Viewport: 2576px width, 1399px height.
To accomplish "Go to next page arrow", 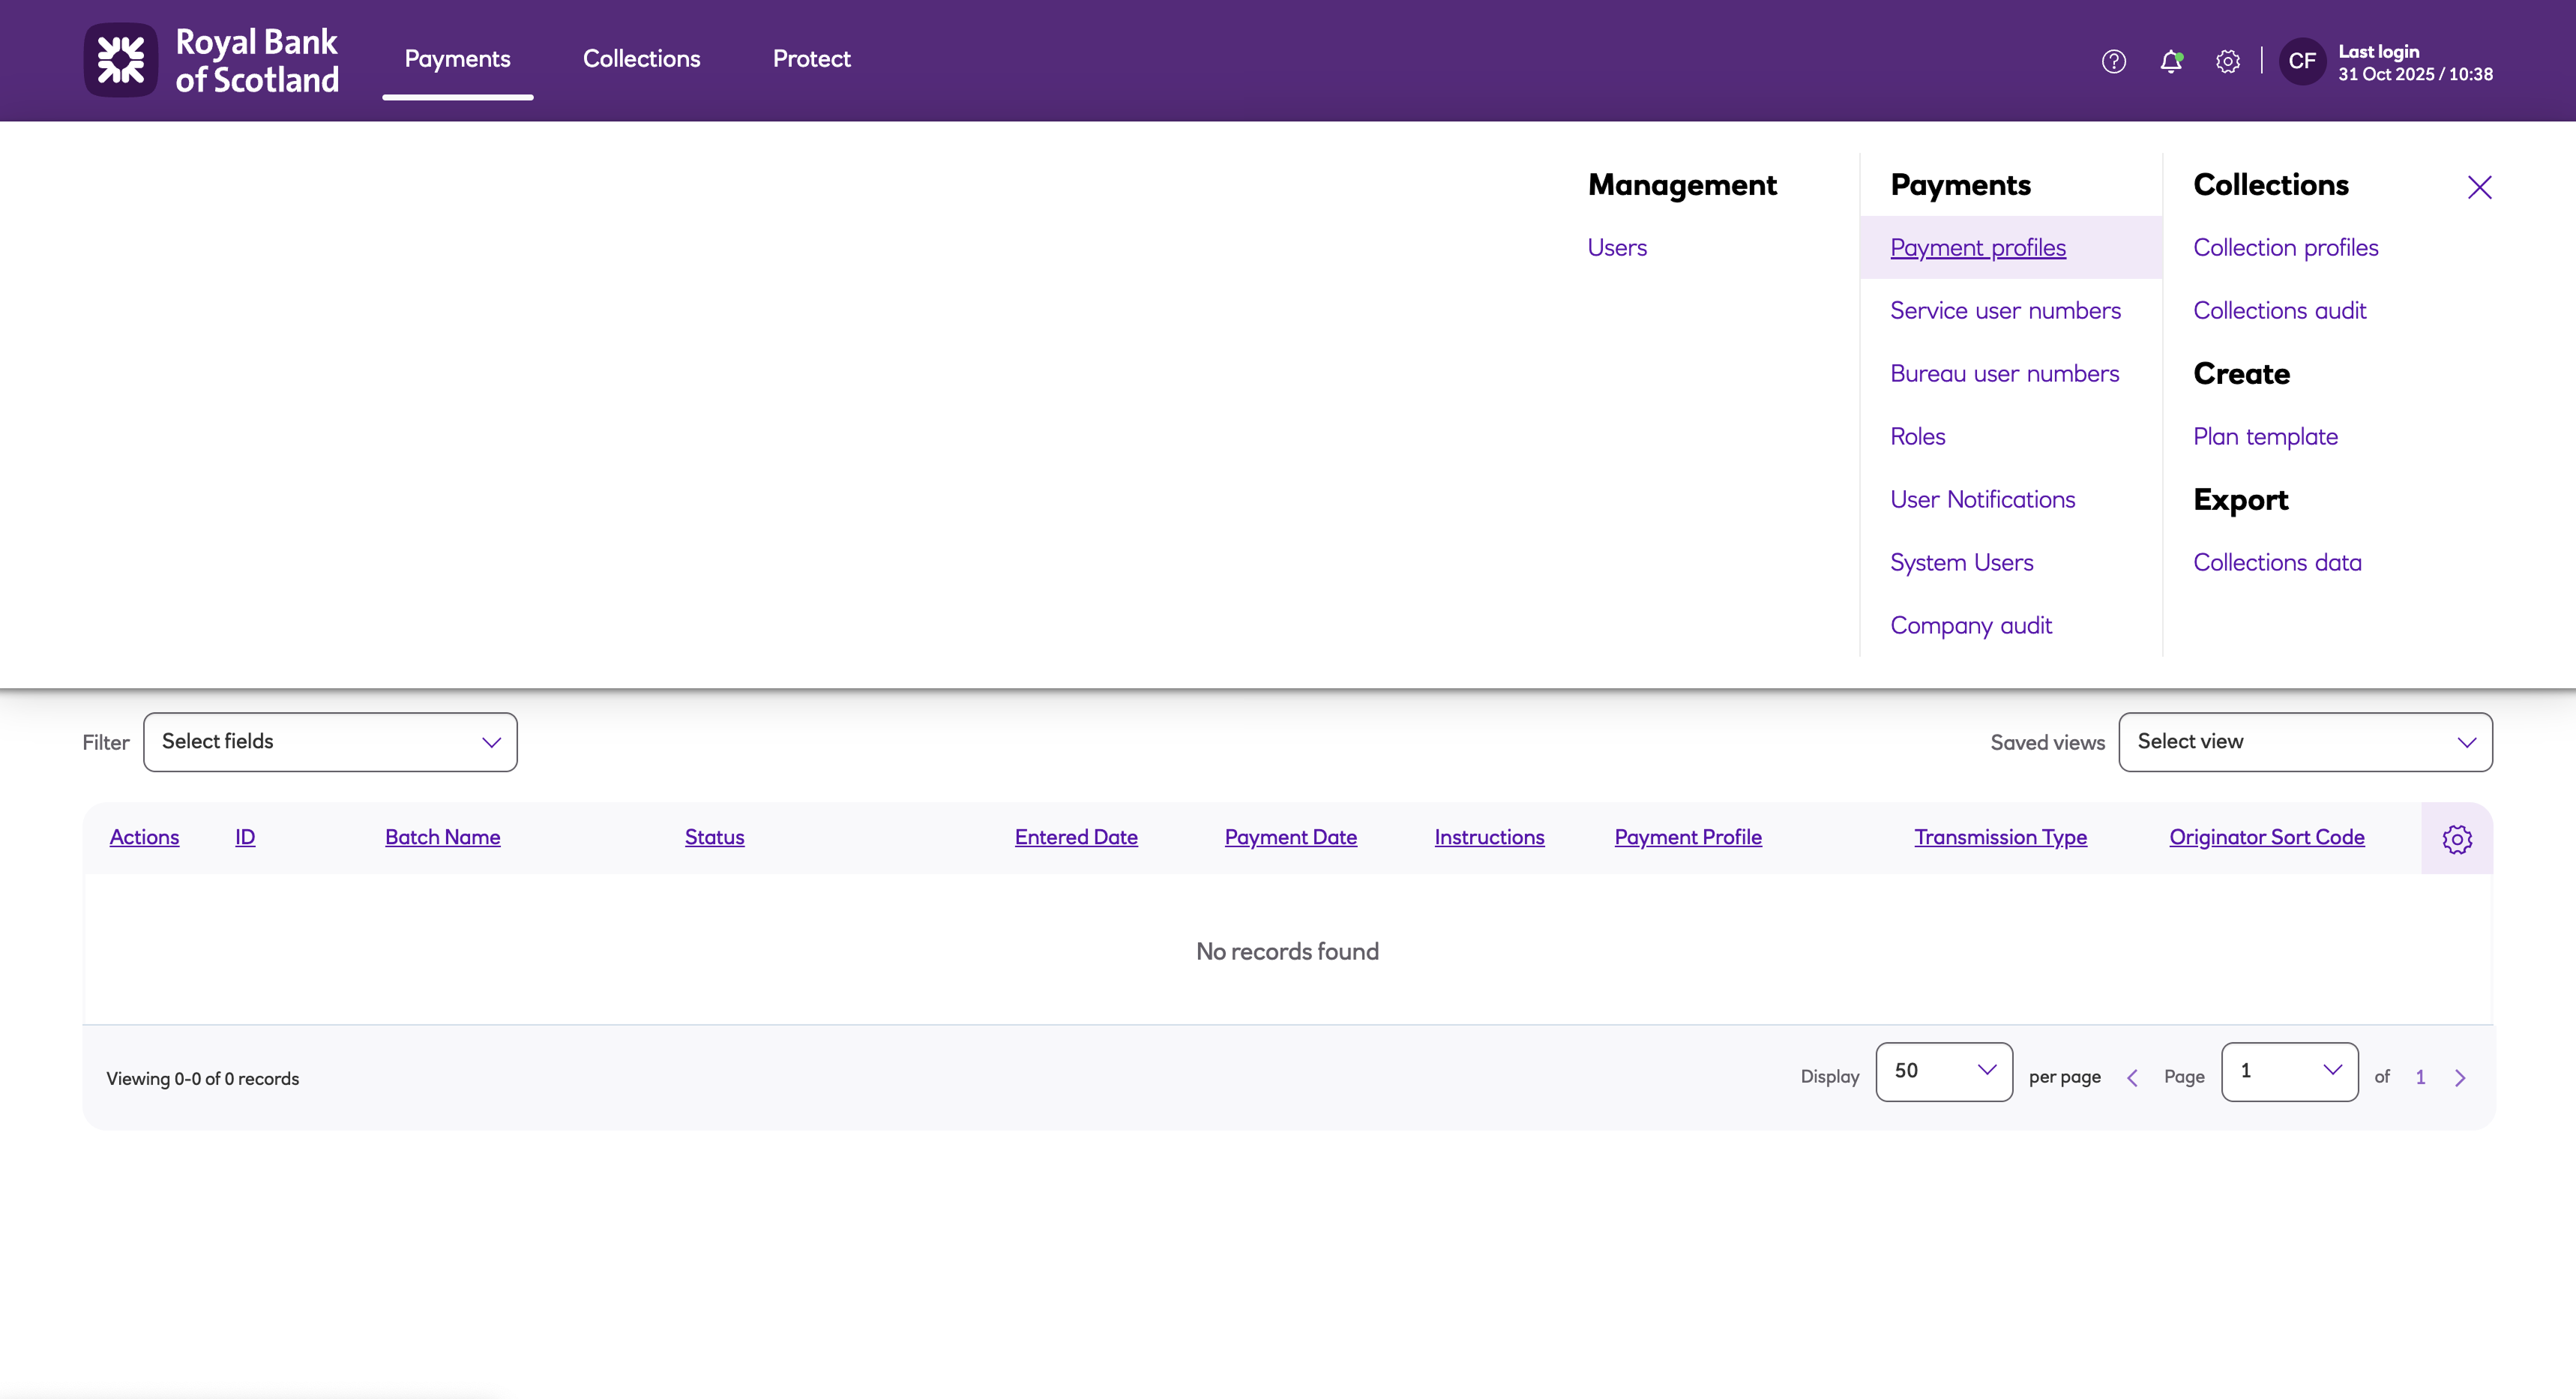I will (2460, 1077).
